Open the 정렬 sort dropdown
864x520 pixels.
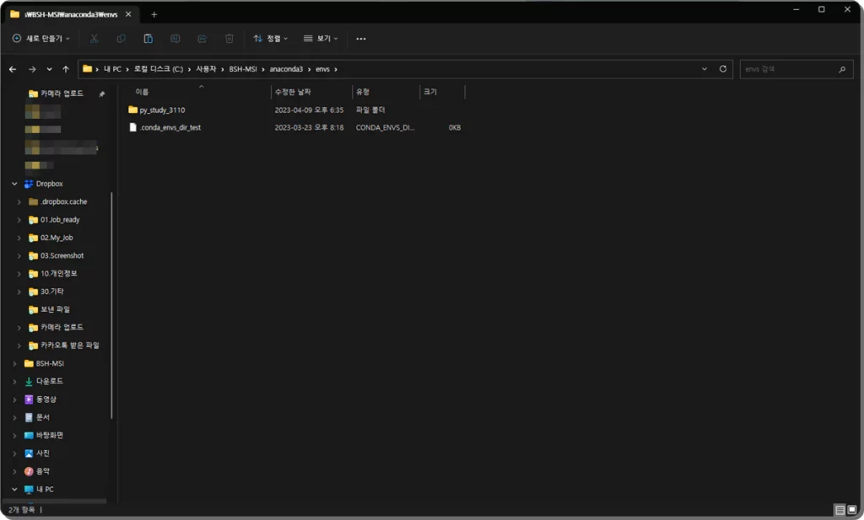[x=271, y=39]
